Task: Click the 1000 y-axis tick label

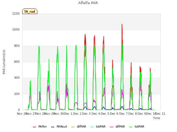Action: coord(16,29)
